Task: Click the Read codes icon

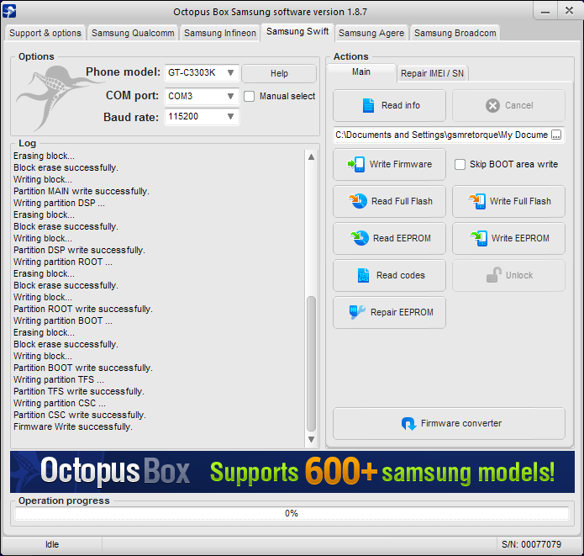Action: pos(363,275)
